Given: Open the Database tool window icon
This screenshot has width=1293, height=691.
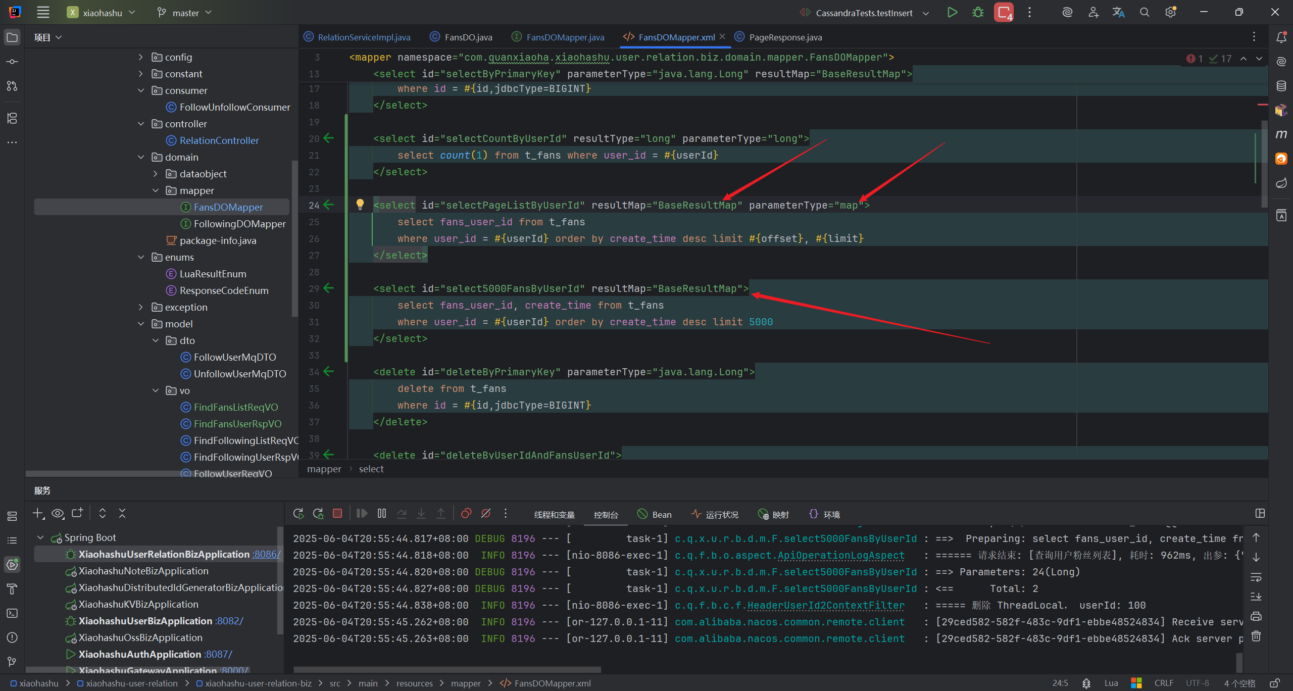Looking at the screenshot, I should (1281, 86).
